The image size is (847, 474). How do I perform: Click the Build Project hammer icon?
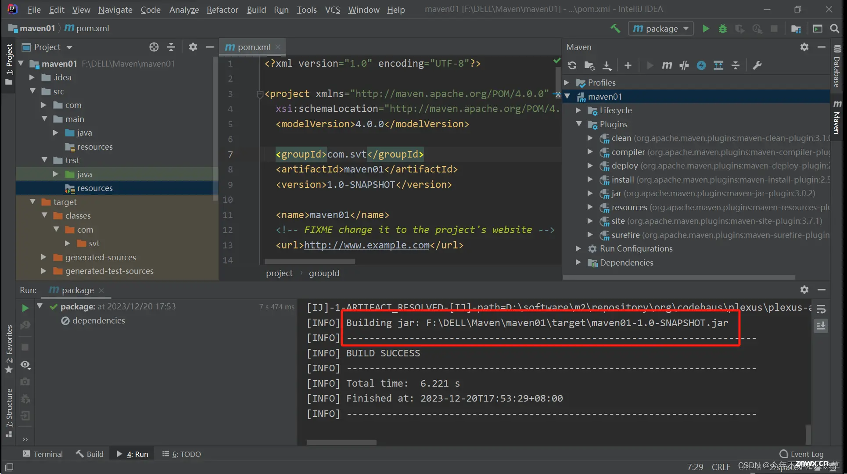click(615, 29)
